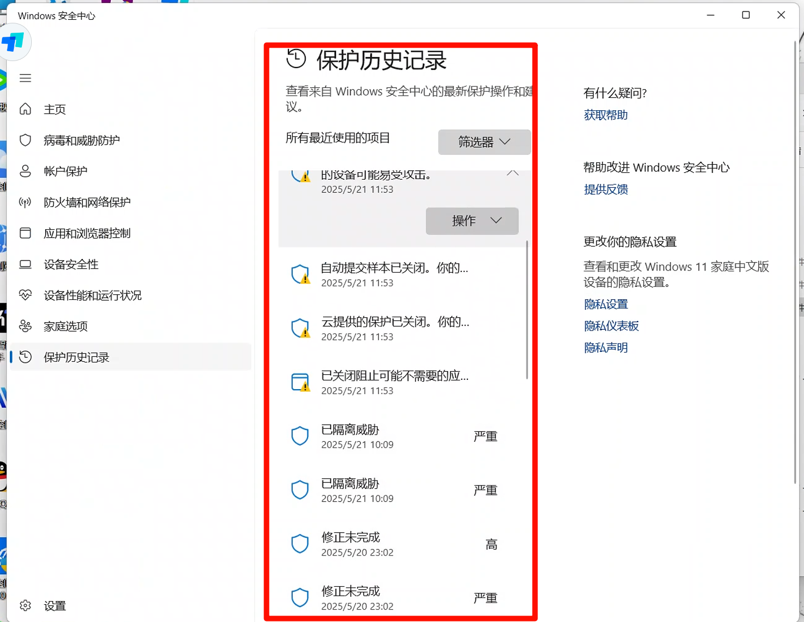Click family icon for 家庭选项
Viewport: 804px width, 622px height.
[x=25, y=326]
